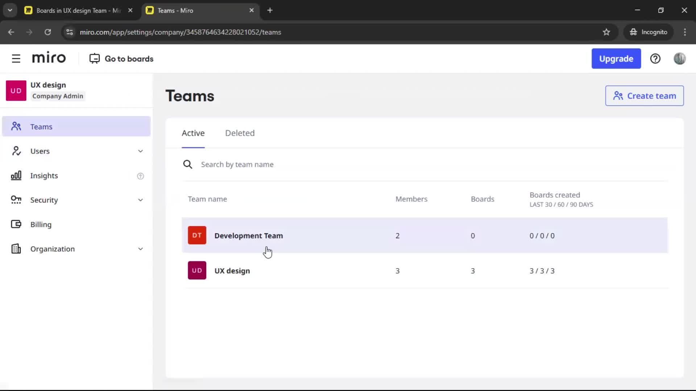Open the help question mark icon

pyautogui.click(x=655, y=59)
